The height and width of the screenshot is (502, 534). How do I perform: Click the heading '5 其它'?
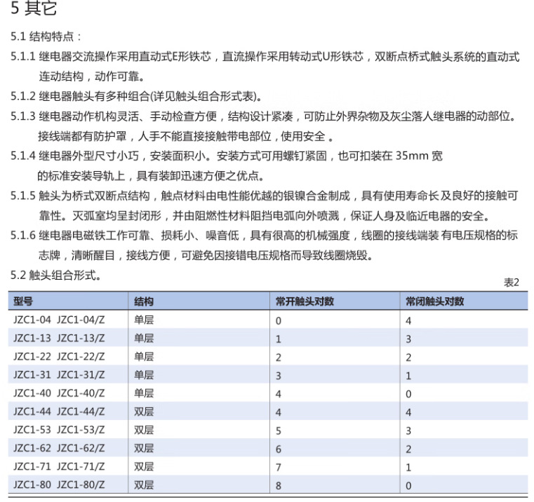(34, 8)
